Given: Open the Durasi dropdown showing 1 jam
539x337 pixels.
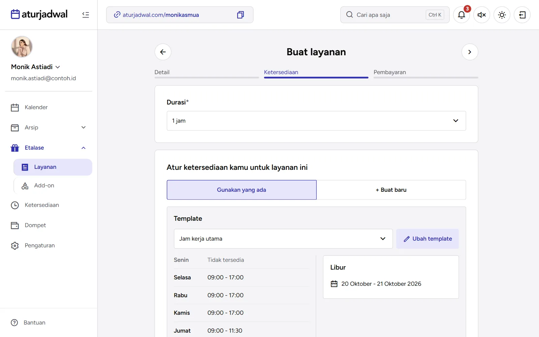Looking at the screenshot, I should point(316,121).
